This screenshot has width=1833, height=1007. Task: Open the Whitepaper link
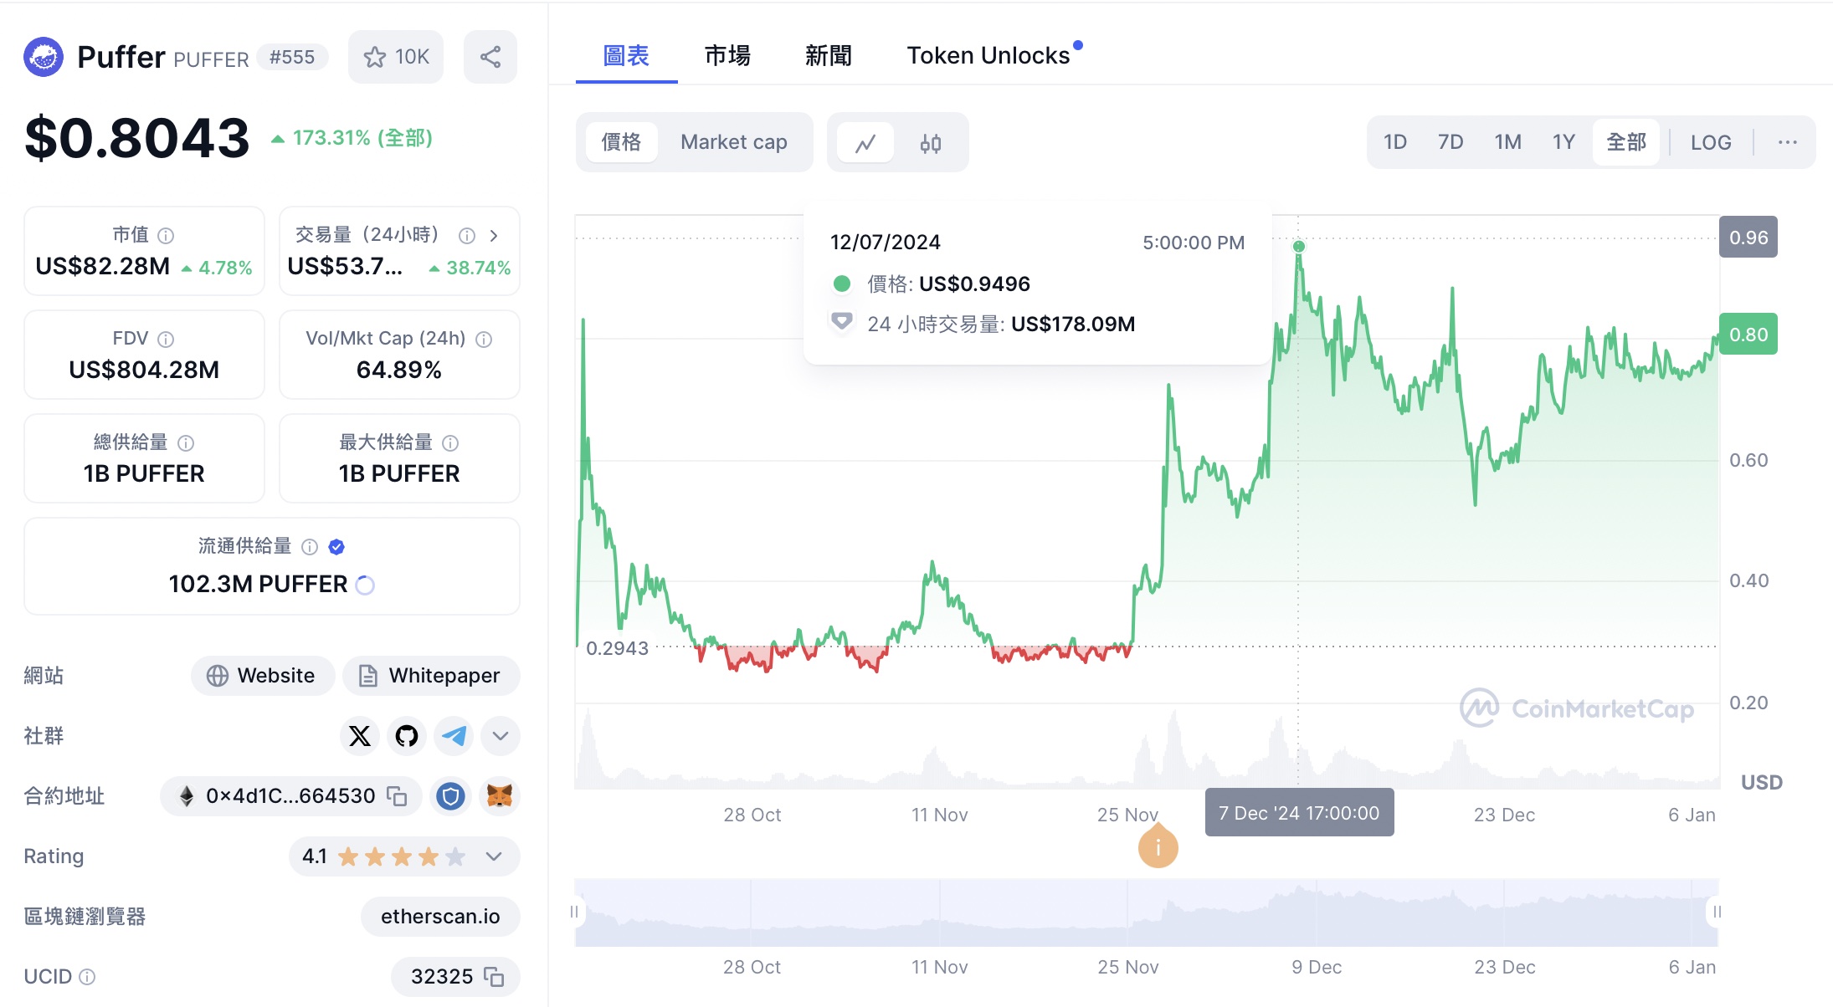coord(431,676)
